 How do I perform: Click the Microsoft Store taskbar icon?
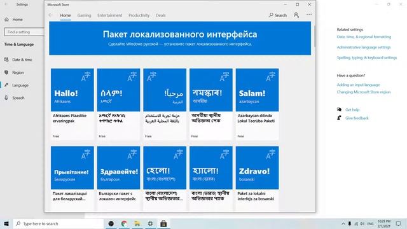[x=163, y=223]
